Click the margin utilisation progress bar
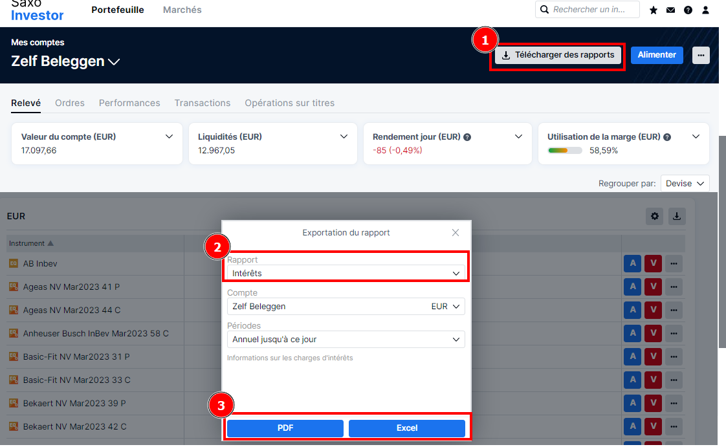Image resolution: width=726 pixels, height=447 pixels. coord(565,150)
